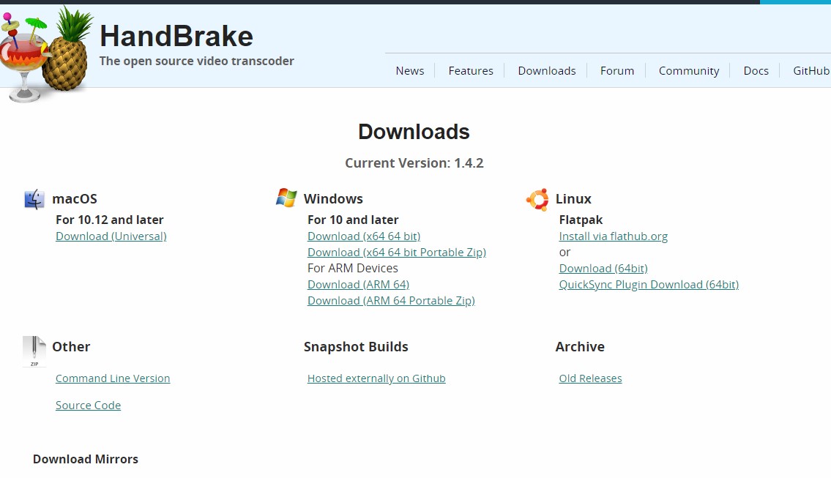Click the macOS apple icon
831x478 pixels.
[33, 198]
